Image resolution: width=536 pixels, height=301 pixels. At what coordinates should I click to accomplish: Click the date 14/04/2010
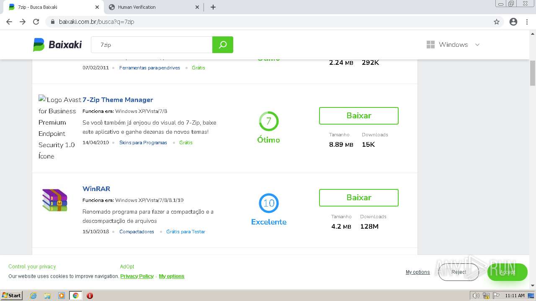(x=95, y=143)
